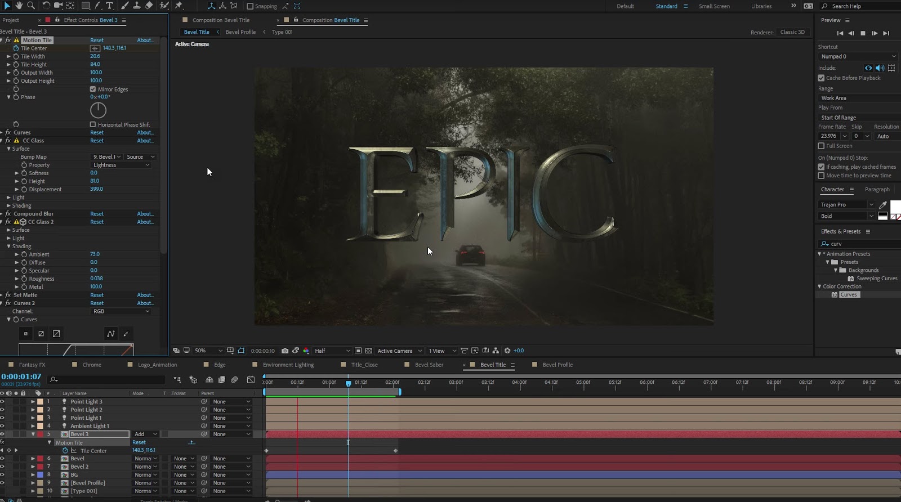Screen dimensions: 901x502
Task: Pick the Clone Stamp tool
Action: (136, 6)
